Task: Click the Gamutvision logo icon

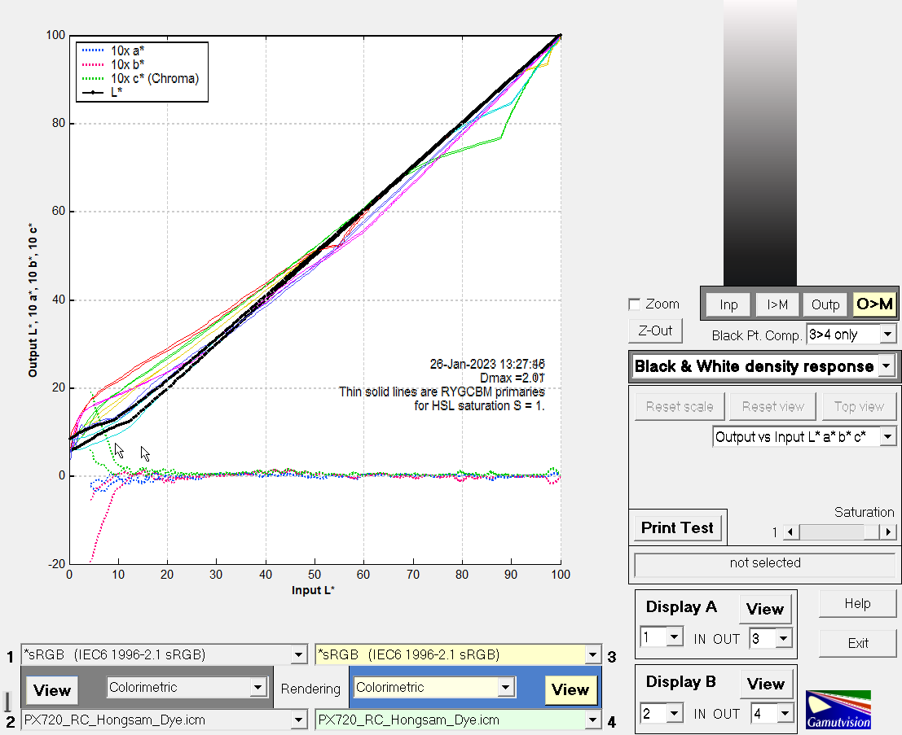Action: tap(838, 710)
